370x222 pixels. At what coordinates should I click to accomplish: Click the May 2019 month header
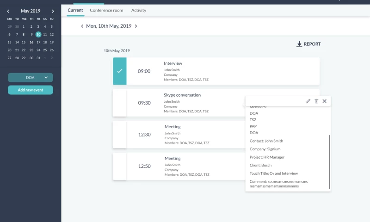(31, 11)
